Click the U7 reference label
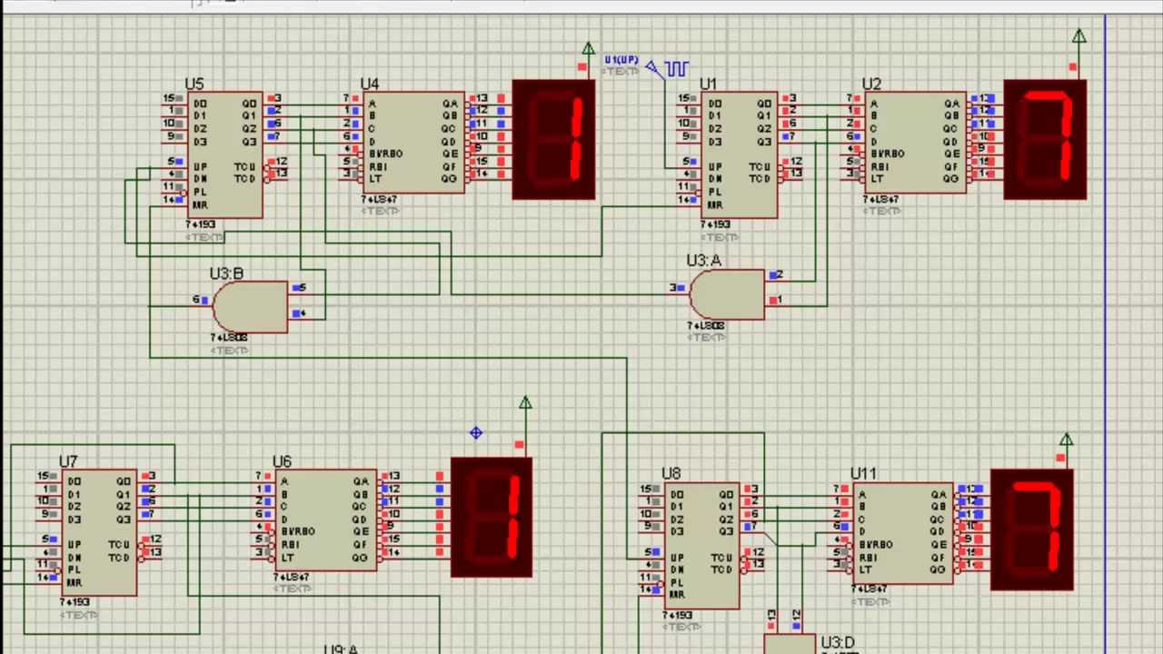The height and width of the screenshot is (654, 1163). click(68, 462)
